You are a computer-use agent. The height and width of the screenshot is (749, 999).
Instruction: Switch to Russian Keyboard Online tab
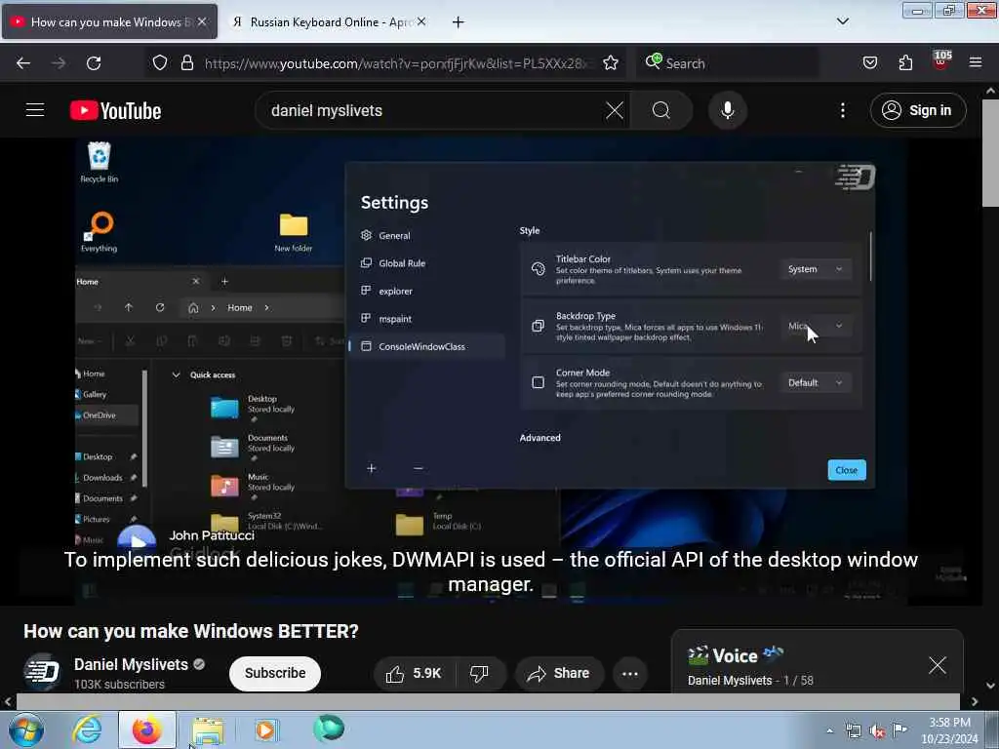[322, 22]
